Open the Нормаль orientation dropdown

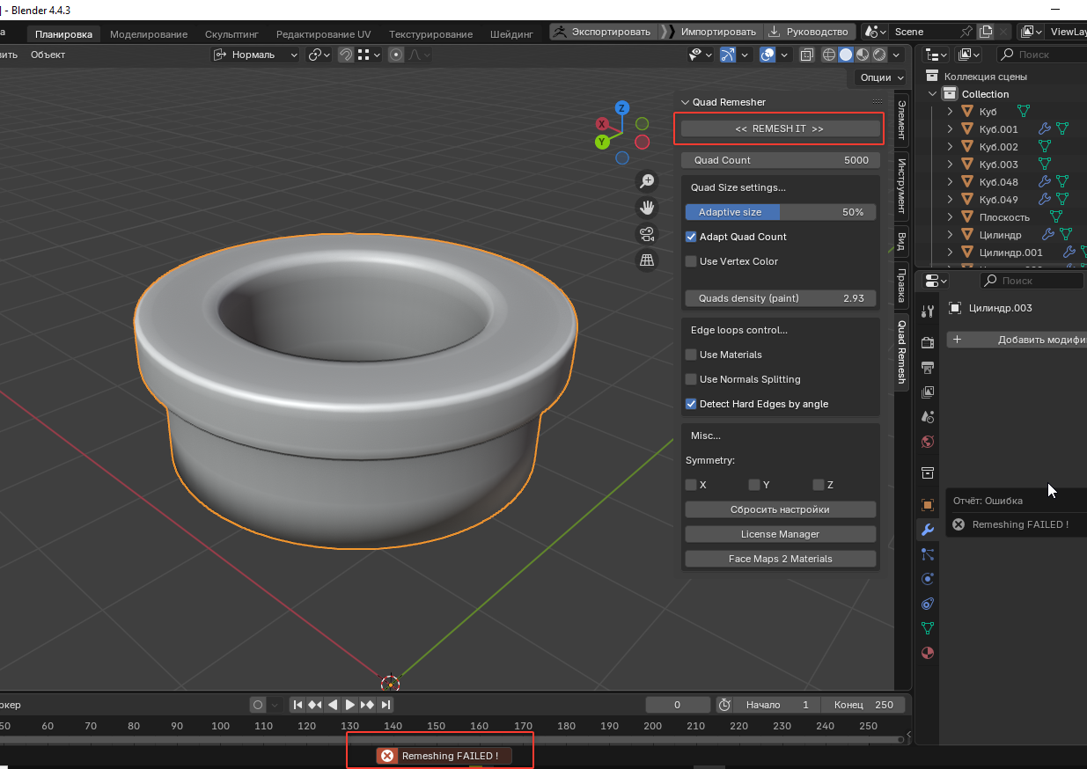tap(256, 55)
